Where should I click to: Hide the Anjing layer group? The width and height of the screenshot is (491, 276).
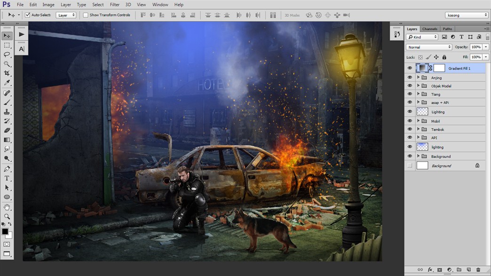tap(410, 77)
